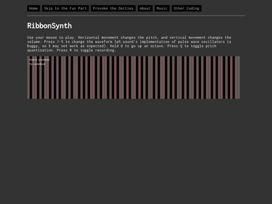Open the Home navigation link
272x204 pixels.
(33, 9)
